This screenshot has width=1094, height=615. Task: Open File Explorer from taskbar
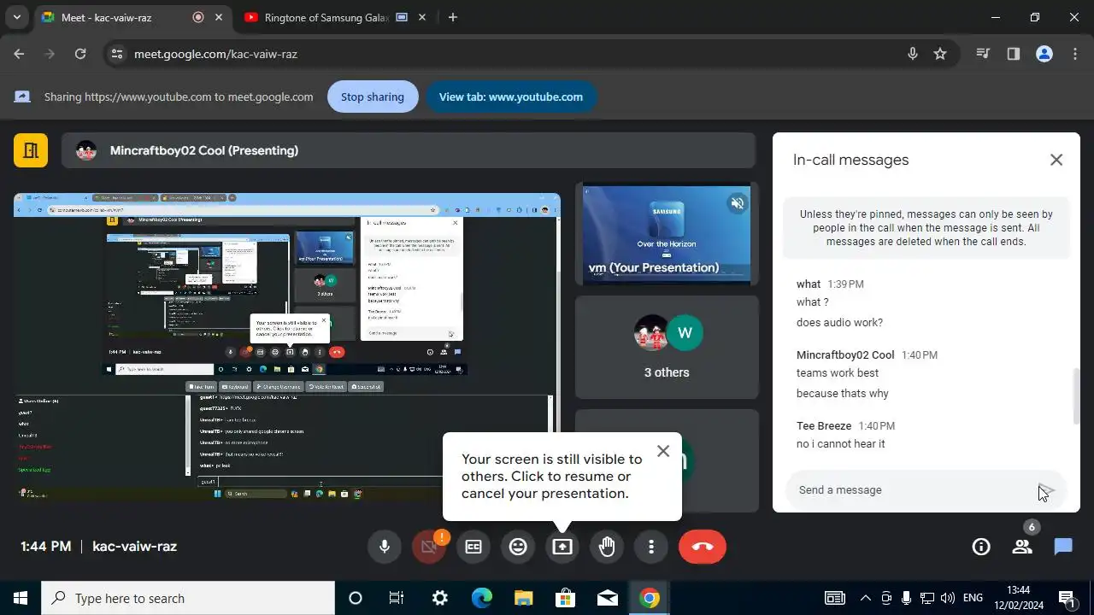[x=523, y=598]
